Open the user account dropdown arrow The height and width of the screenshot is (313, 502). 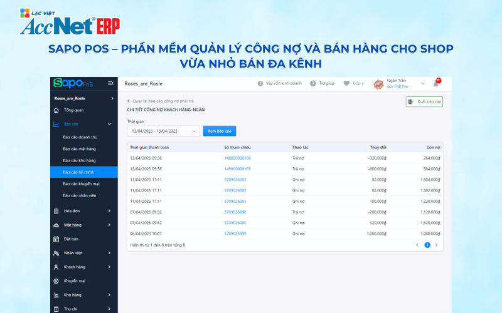pyautogui.click(x=422, y=84)
